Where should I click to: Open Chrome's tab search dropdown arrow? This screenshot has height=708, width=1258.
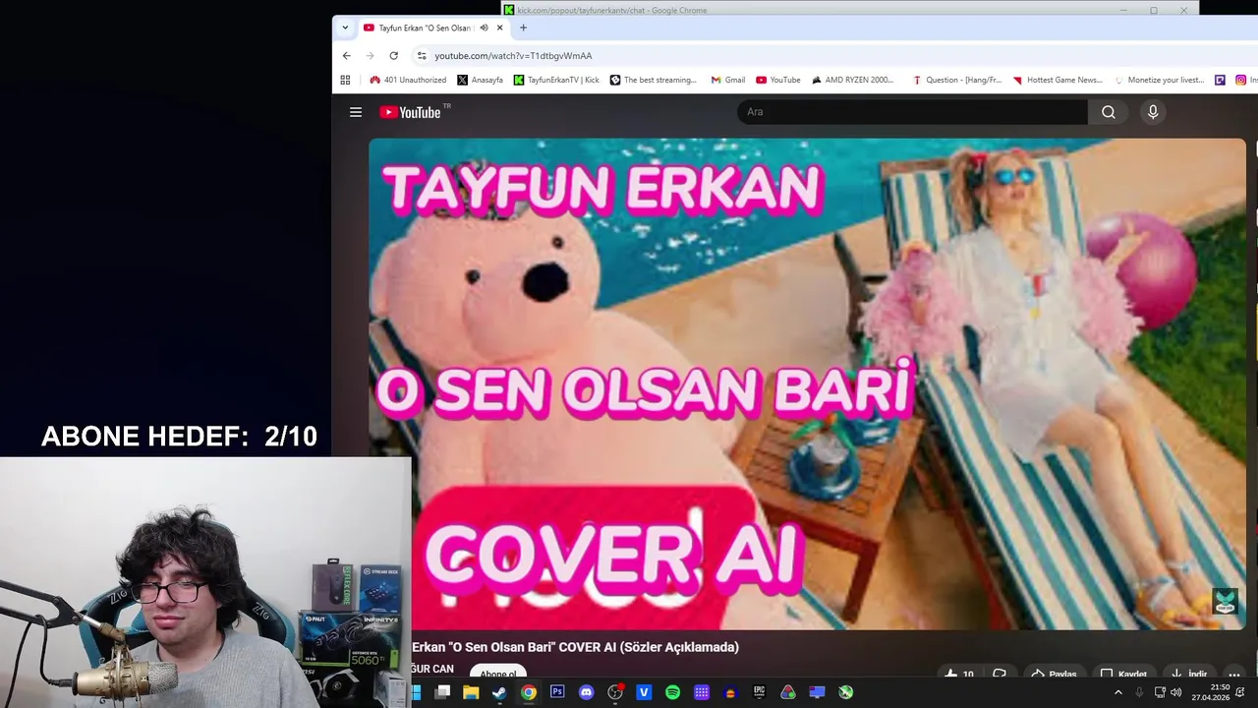345,28
